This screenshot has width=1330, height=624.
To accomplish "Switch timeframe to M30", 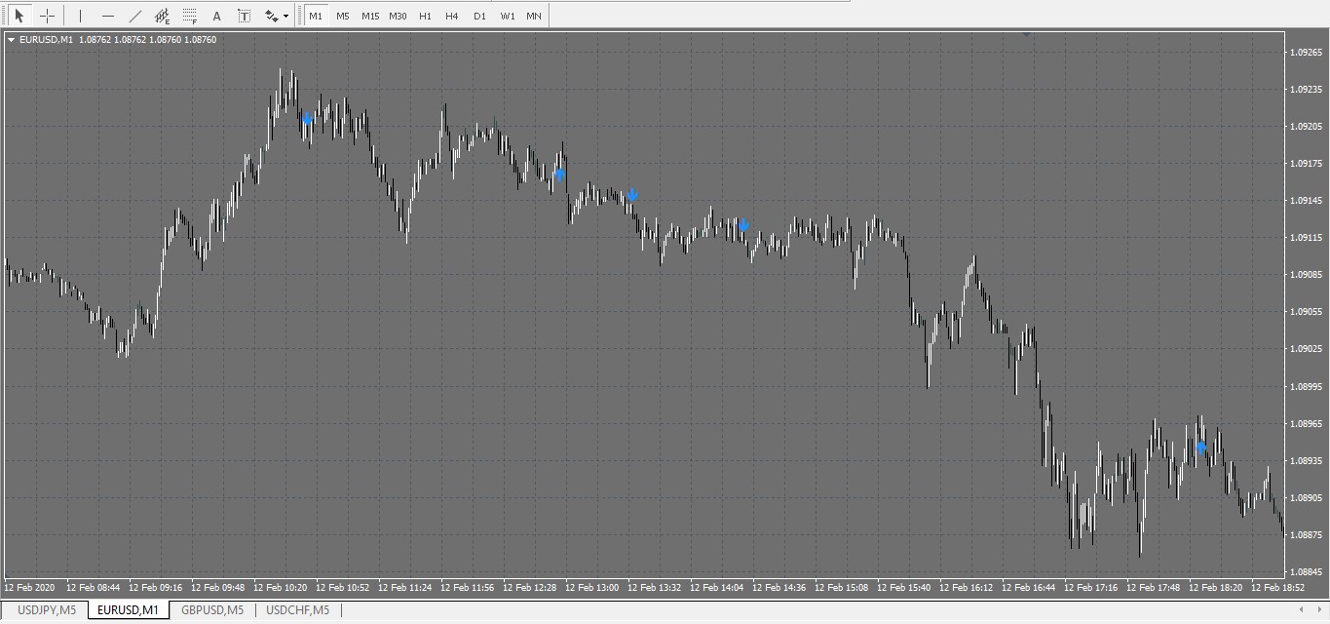I will coord(398,16).
